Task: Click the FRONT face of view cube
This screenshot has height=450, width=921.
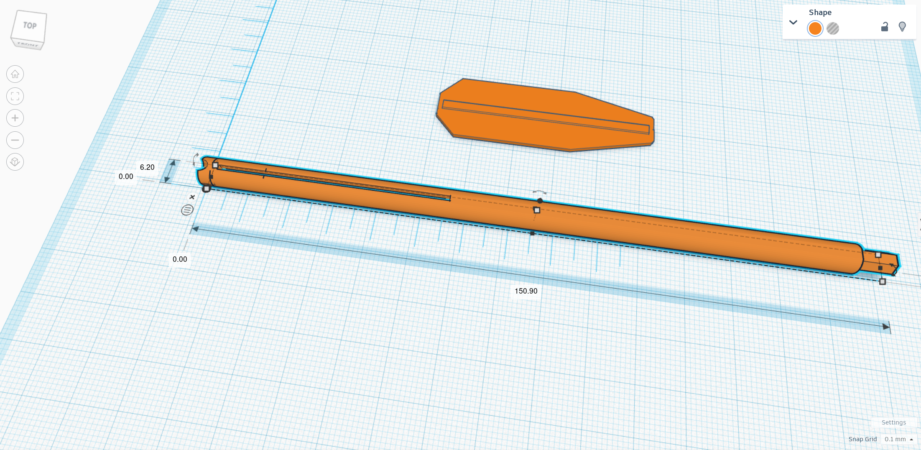Action: pos(28,44)
